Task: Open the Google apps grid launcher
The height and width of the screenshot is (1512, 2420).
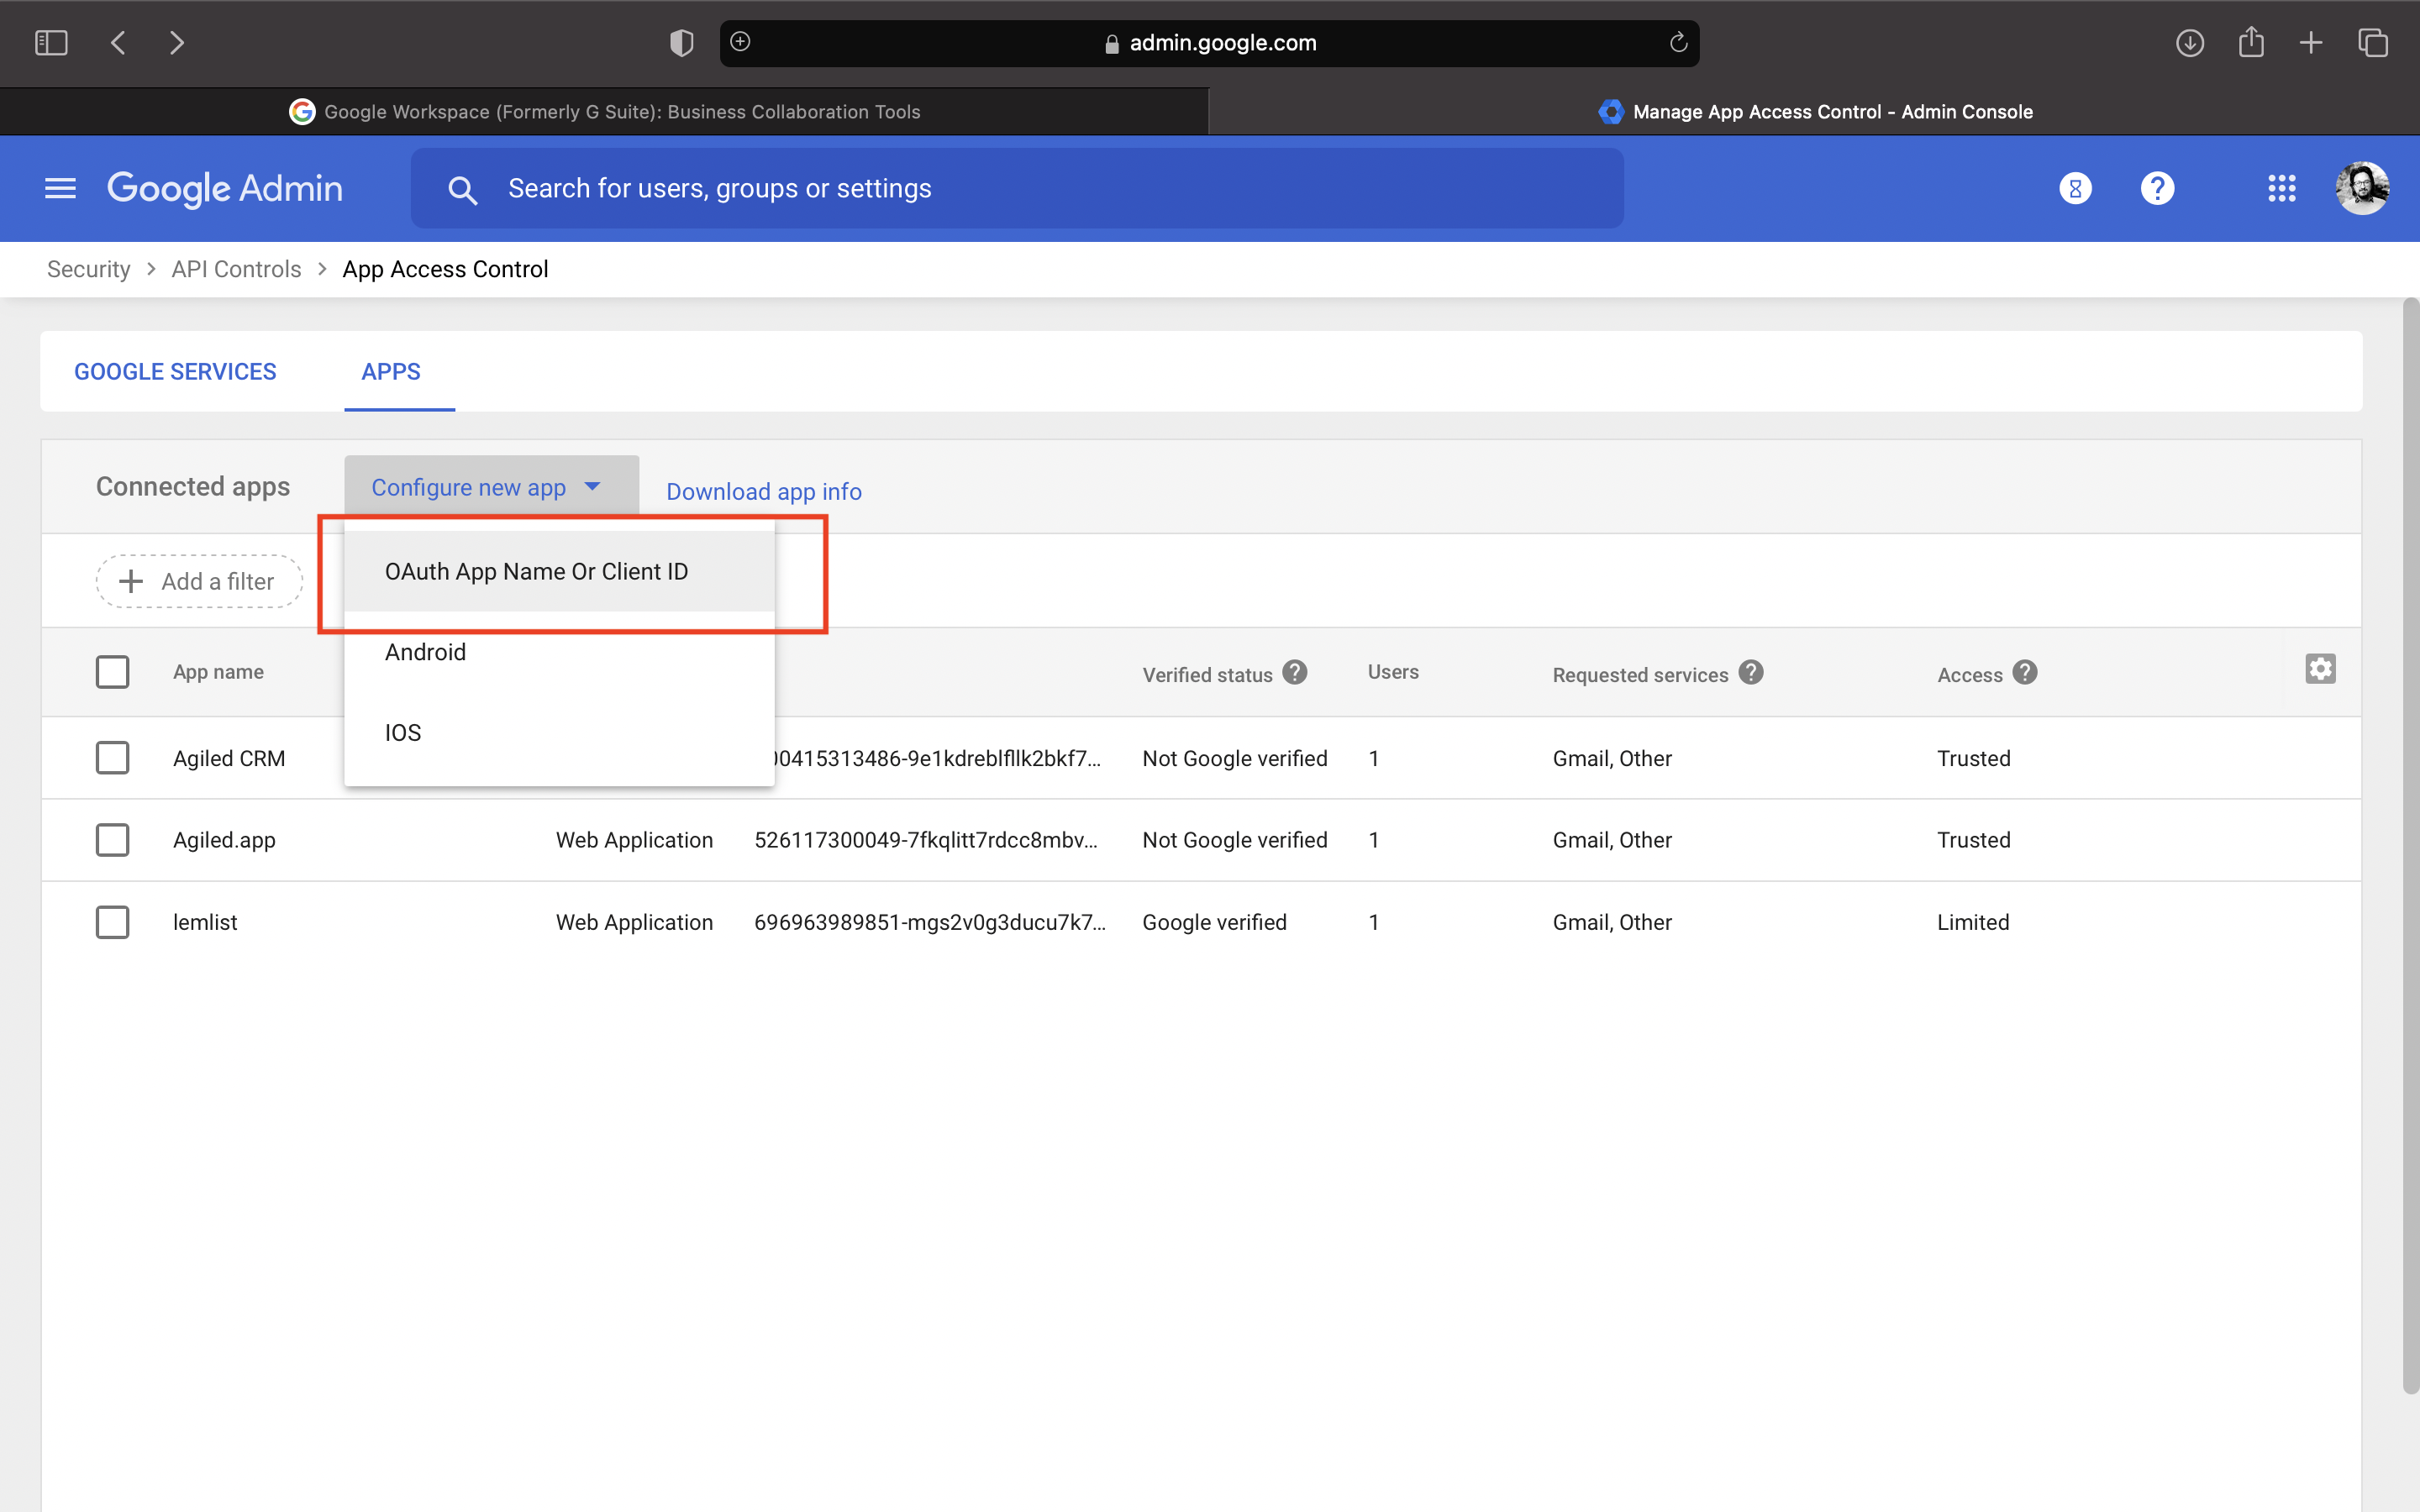Action: [2281, 188]
